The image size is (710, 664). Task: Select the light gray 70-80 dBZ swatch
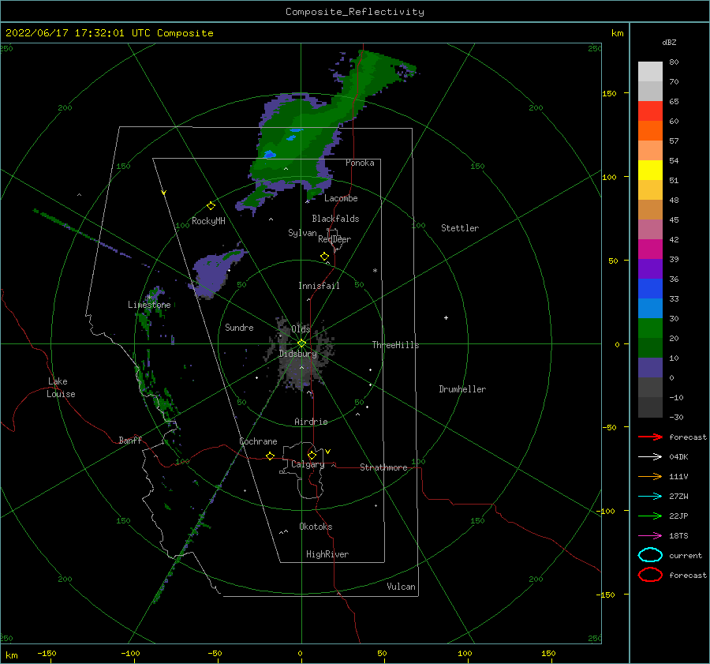650,72
